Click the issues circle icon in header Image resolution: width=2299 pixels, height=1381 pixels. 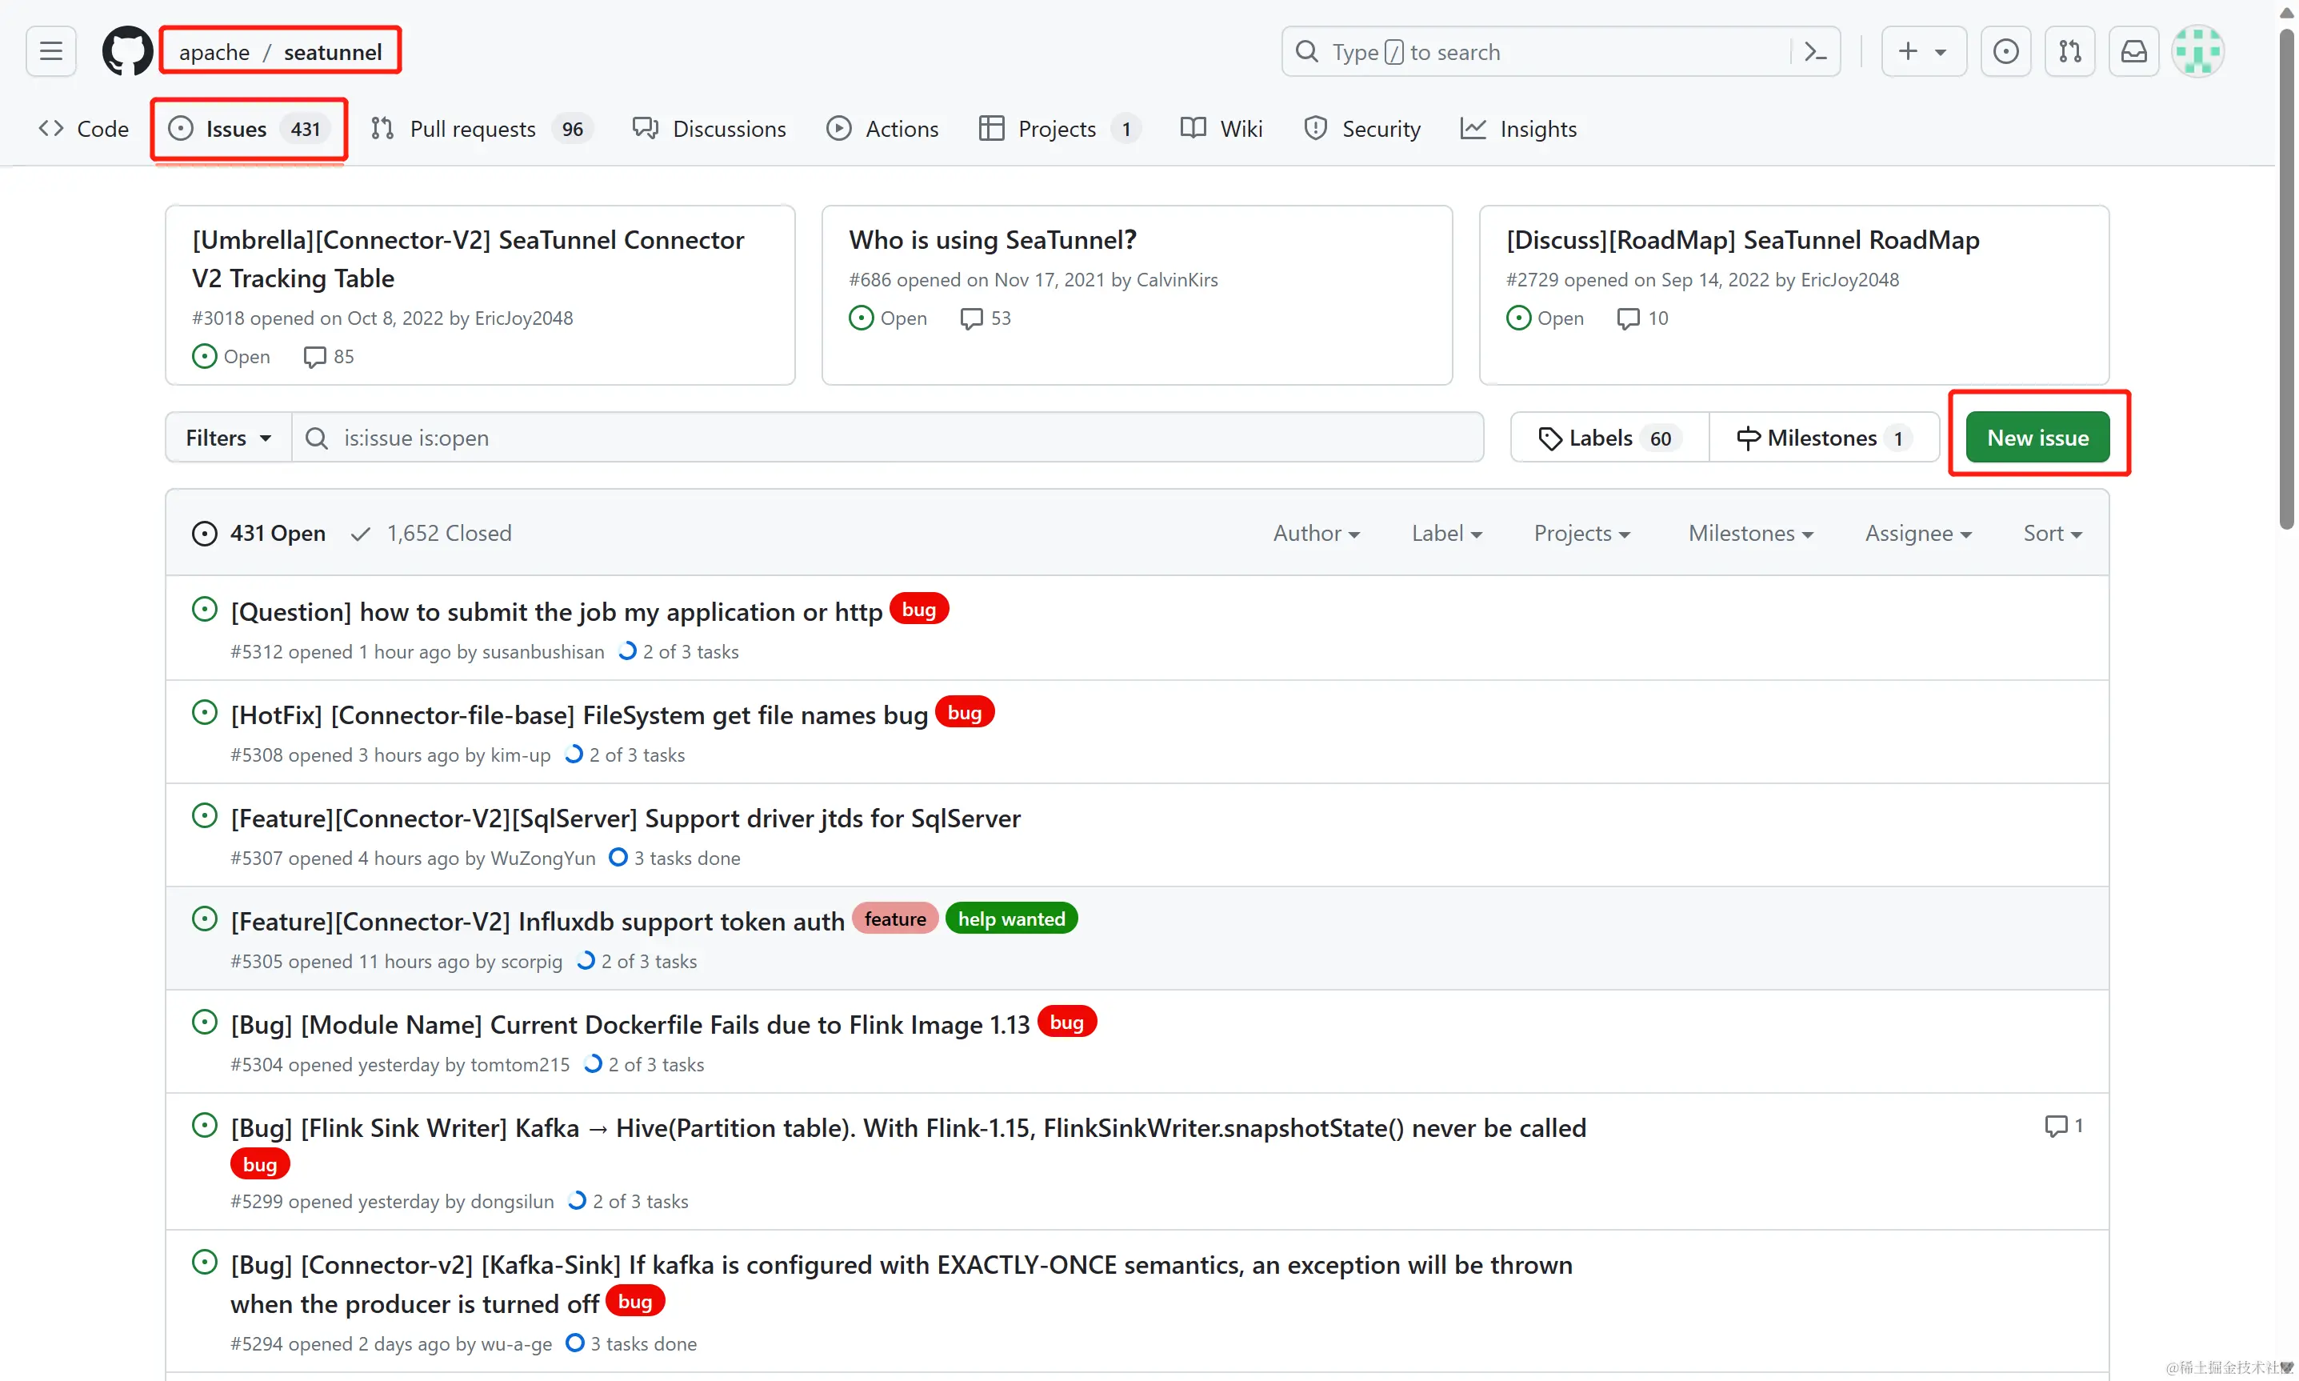[x=2005, y=51]
